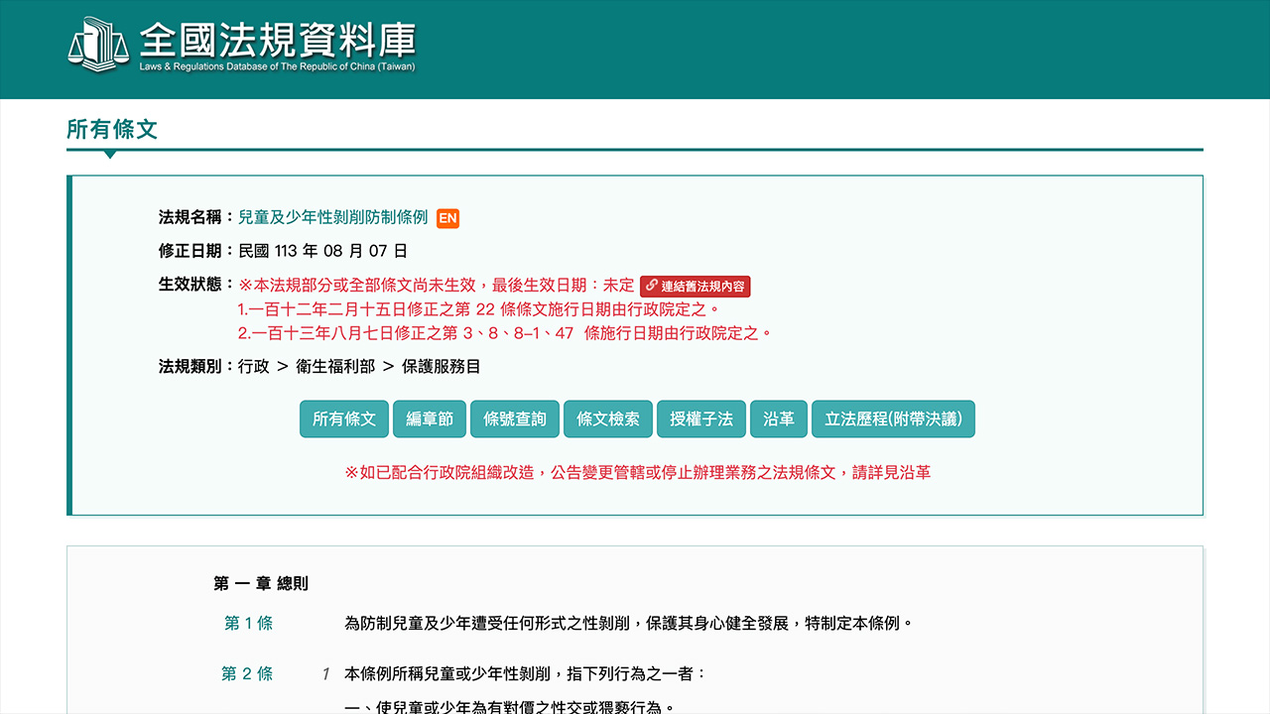Image resolution: width=1270 pixels, height=714 pixels.
Task: Select the 行政 category breadcrumb
Action: coord(254,367)
